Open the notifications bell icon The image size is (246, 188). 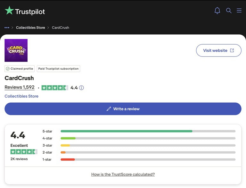tap(217, 11)
